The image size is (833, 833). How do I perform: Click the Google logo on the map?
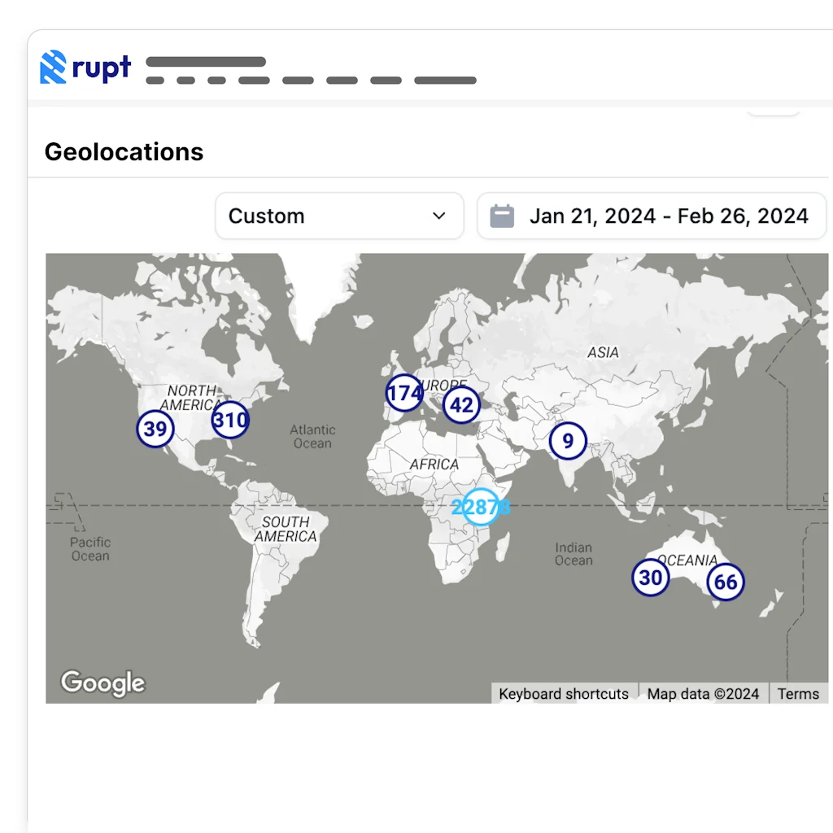103,683
